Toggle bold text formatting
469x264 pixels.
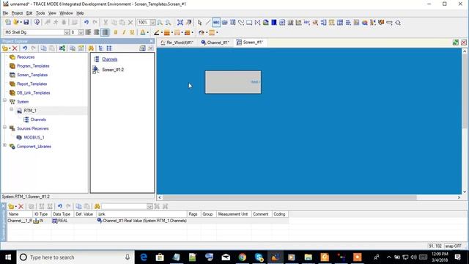116,32
